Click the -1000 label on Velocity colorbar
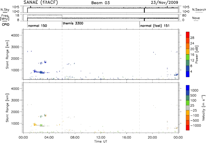This screenshot has height=143, width=206. 195,125
